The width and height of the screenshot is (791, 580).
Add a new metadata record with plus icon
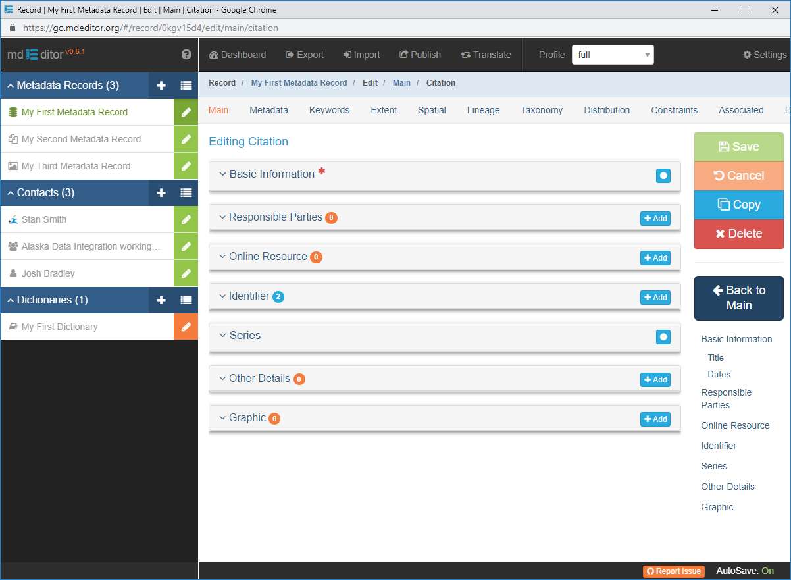click(161, 85)
